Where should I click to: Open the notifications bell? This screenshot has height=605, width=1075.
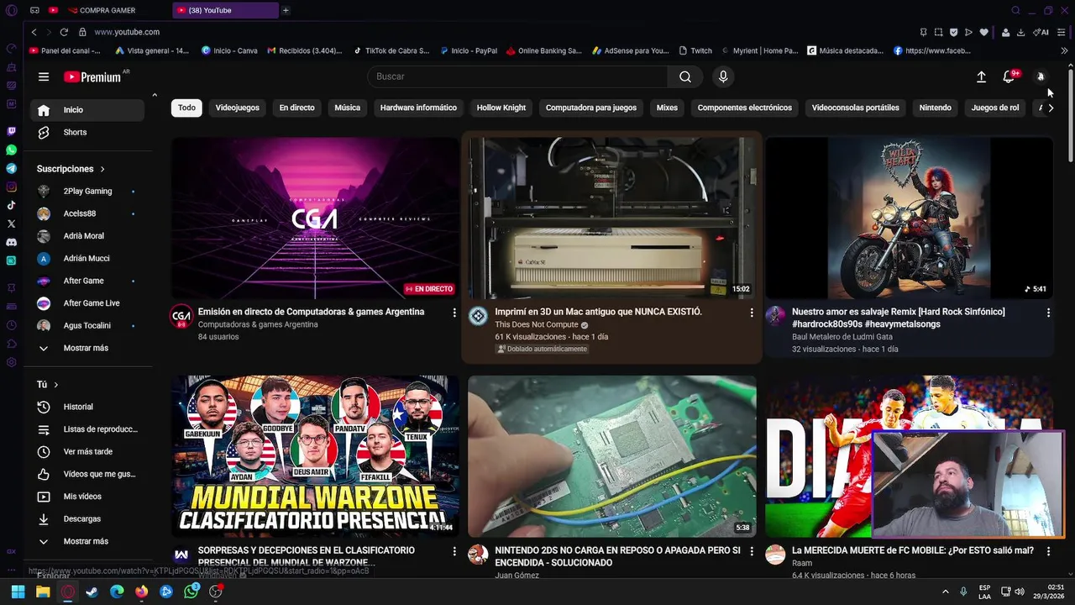click(x=1009, y=76)
